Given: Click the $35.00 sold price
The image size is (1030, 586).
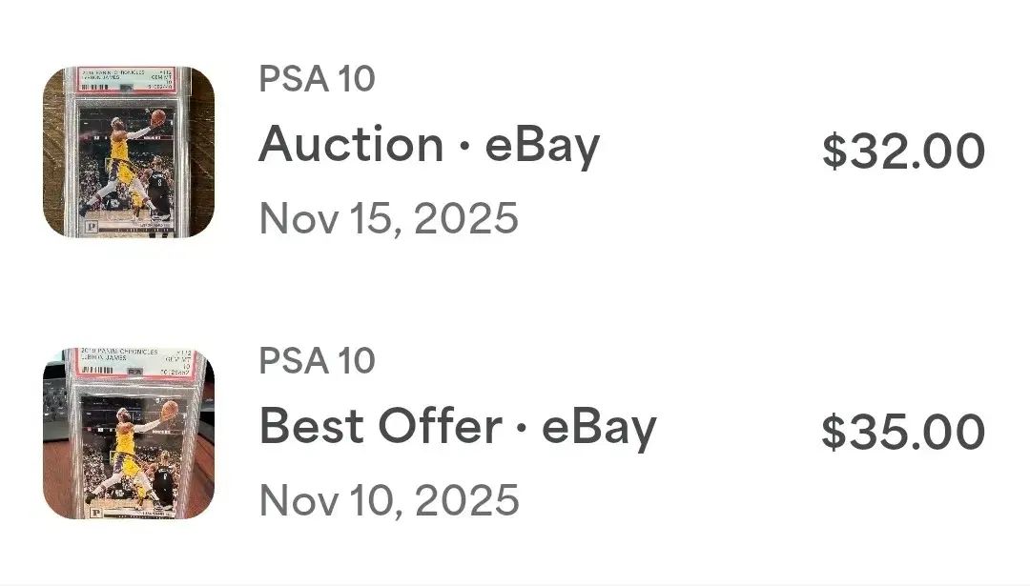Looking at the screenshot, I should click(x=903, y=432).
